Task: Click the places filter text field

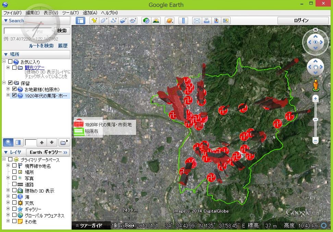Action: tap(30, 142)
